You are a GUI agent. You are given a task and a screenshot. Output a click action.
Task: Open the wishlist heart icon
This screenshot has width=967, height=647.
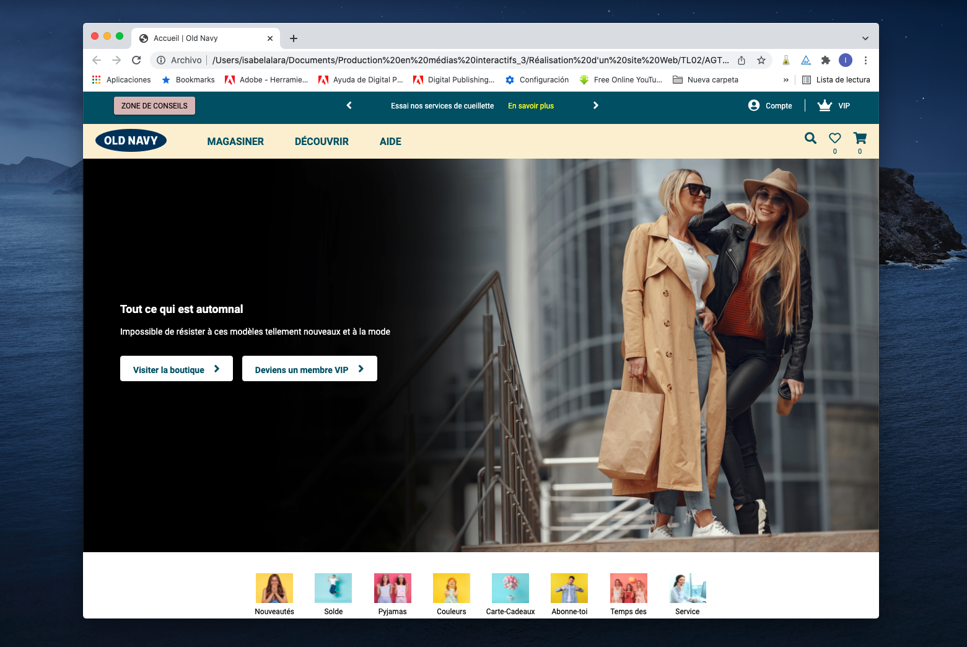835,138
